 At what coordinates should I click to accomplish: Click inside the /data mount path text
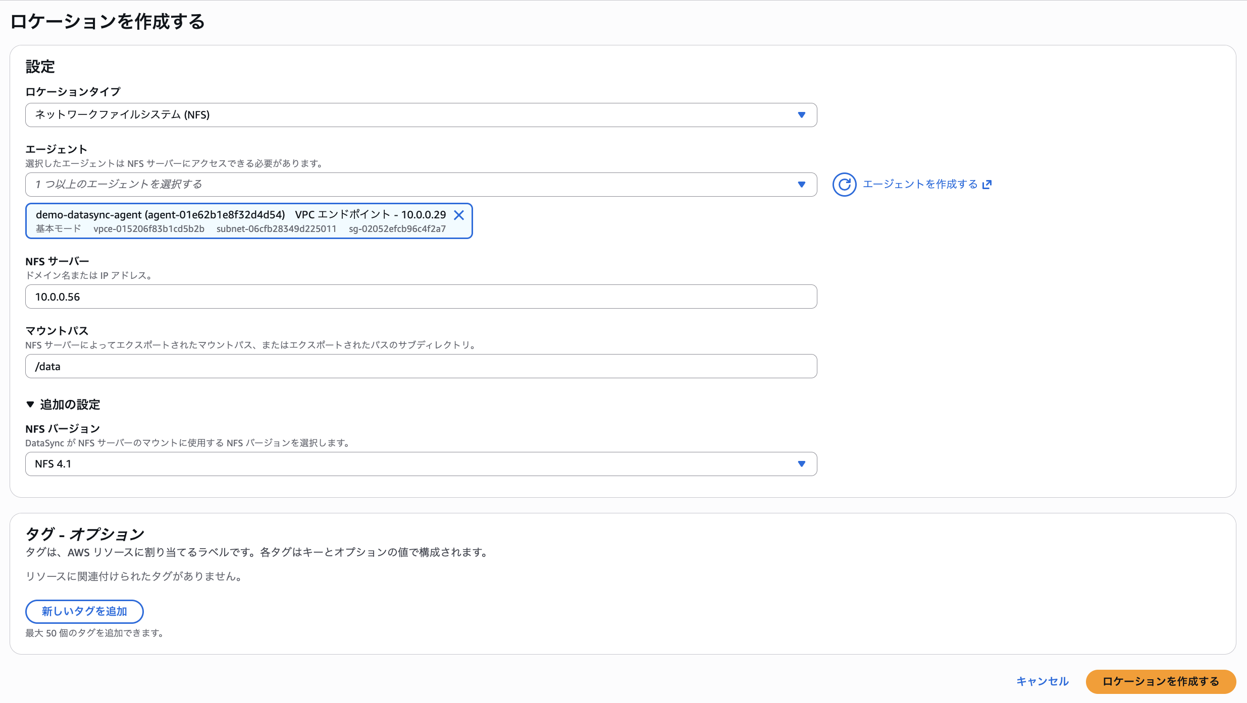(x=48, y=366)
